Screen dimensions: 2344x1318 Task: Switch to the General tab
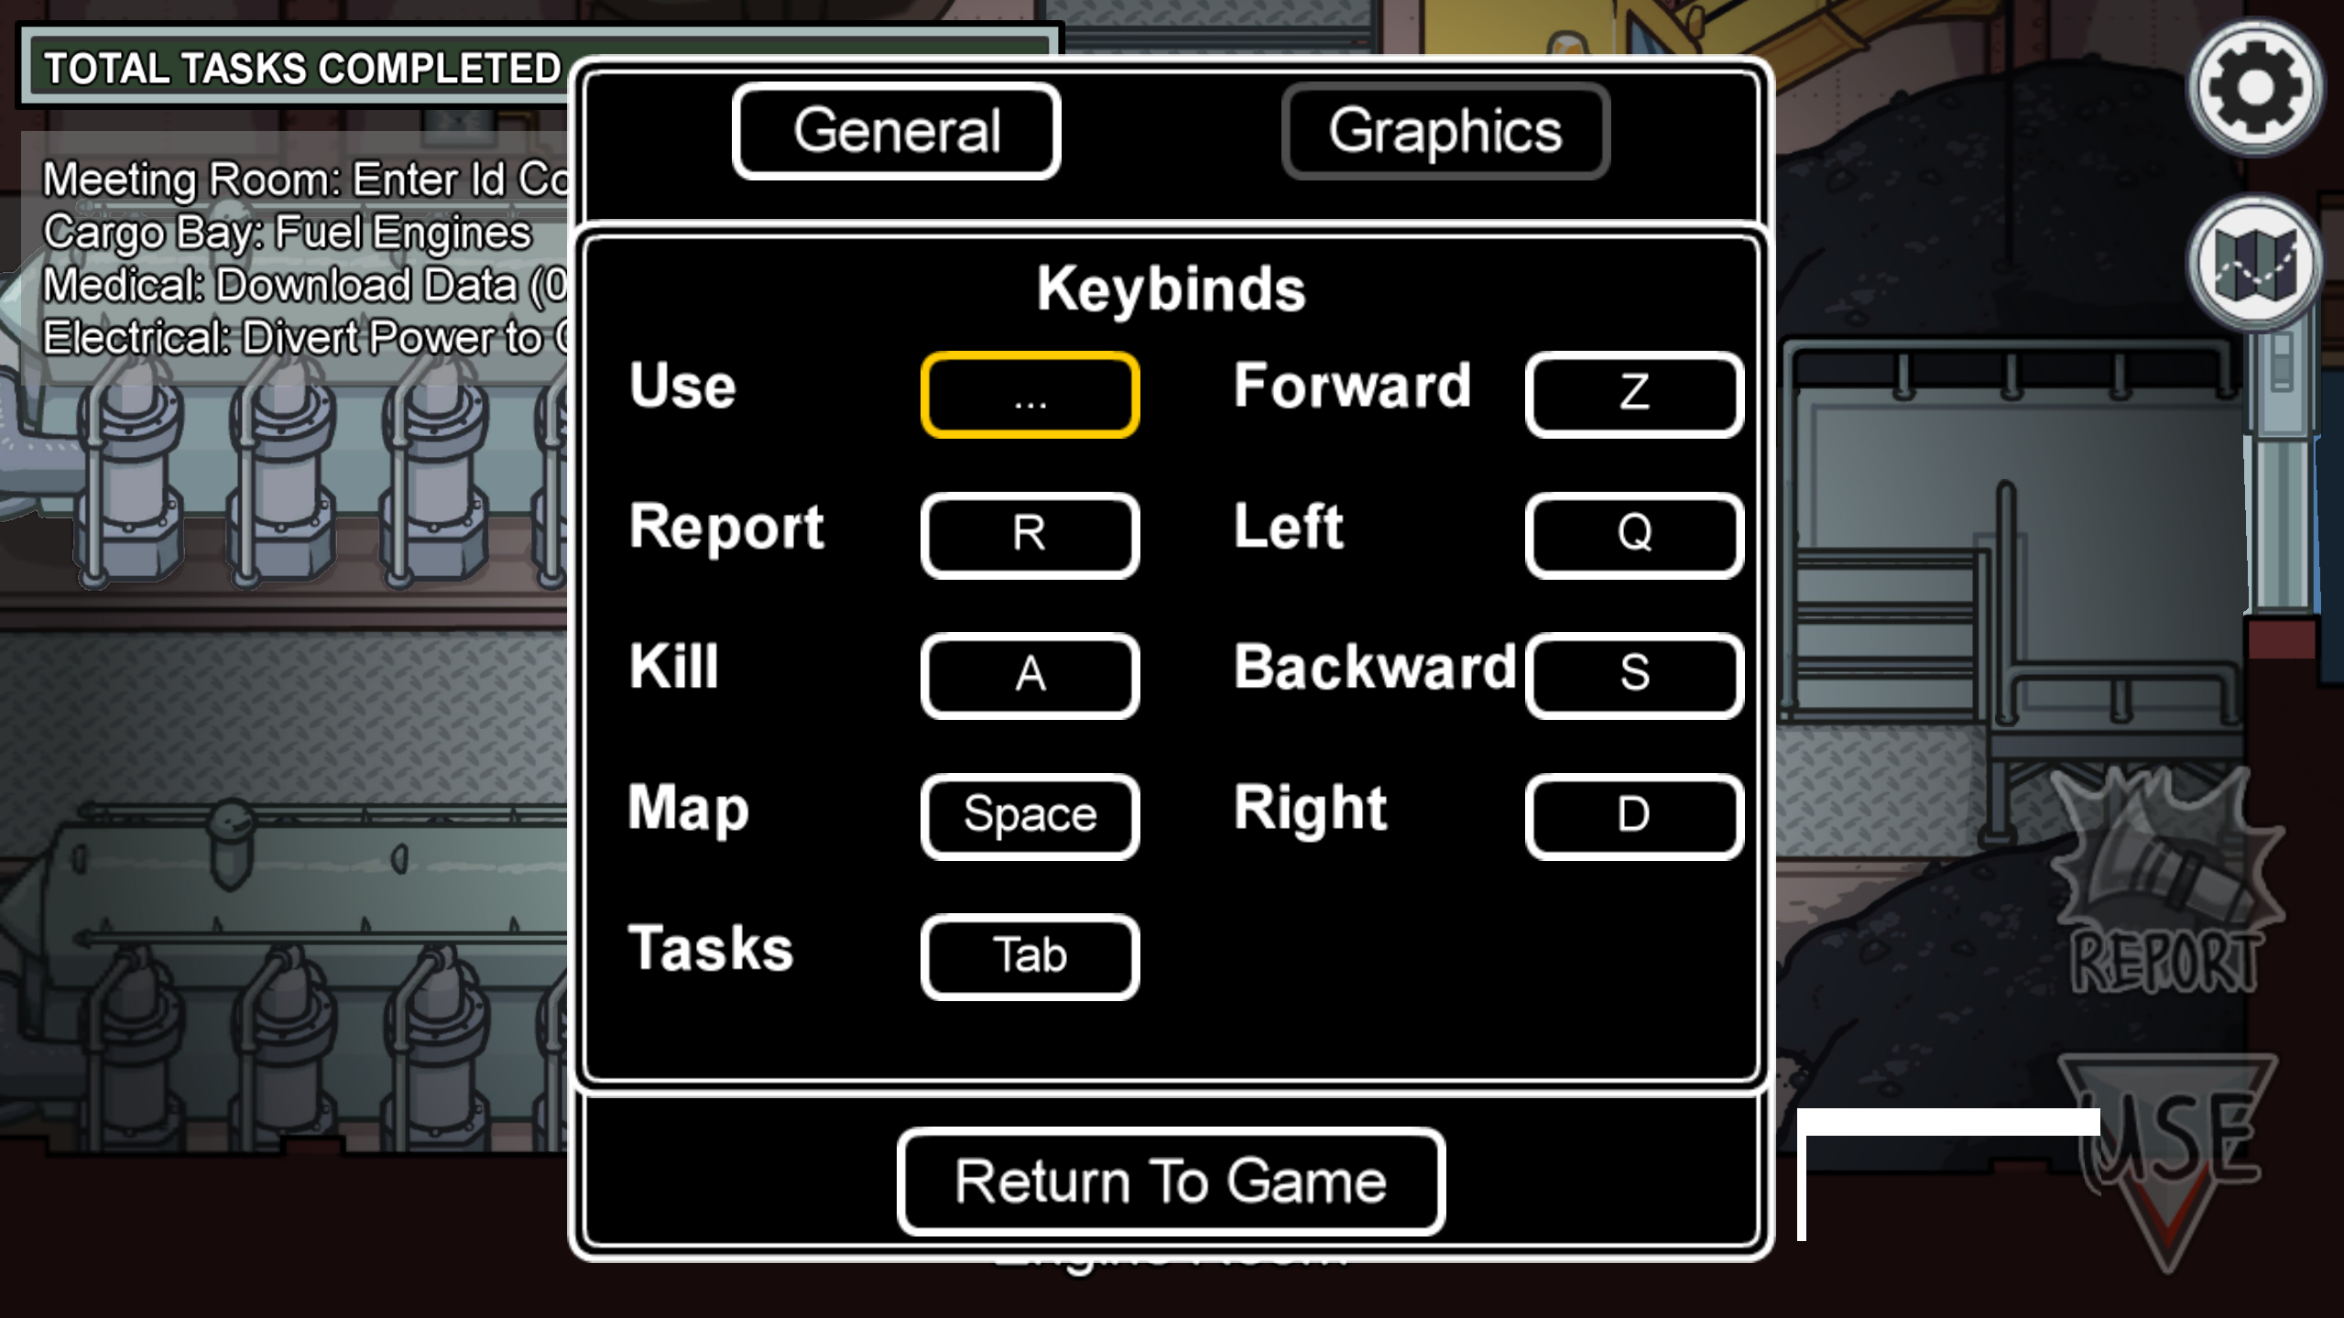pos(895,130)
